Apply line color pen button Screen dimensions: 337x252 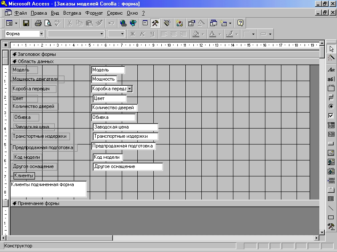point(230,34)
